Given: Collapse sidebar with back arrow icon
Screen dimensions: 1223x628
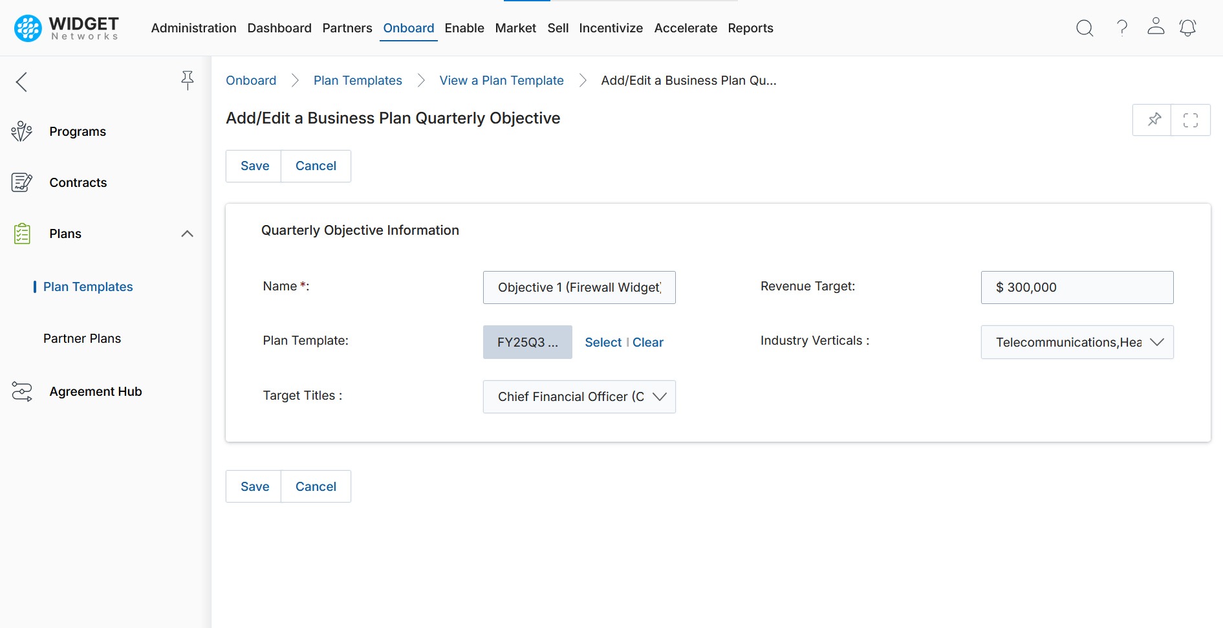Looking at the screenshot, I should point(21,81).
